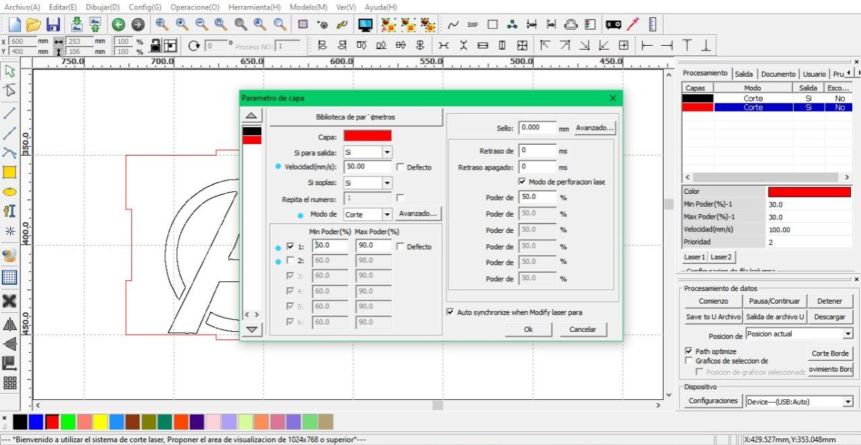This screenshot has width=861, height=445.
Task: Click the Import icon with green down arrow
Action: [77, 25]
